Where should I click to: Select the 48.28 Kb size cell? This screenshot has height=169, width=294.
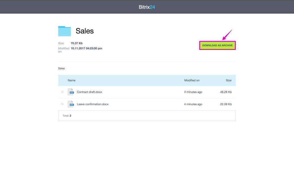pos(226,92)
